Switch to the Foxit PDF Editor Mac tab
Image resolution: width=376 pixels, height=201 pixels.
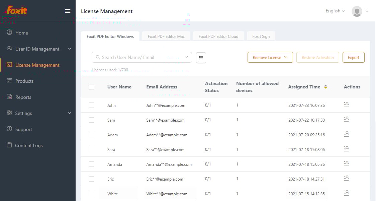pyautogui.click(x=166, y=37)
